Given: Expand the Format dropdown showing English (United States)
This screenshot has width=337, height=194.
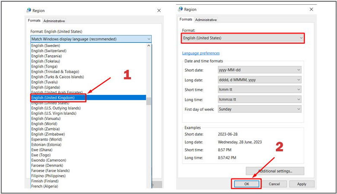Looking at the screenshot, I should (x=242, y=38).
